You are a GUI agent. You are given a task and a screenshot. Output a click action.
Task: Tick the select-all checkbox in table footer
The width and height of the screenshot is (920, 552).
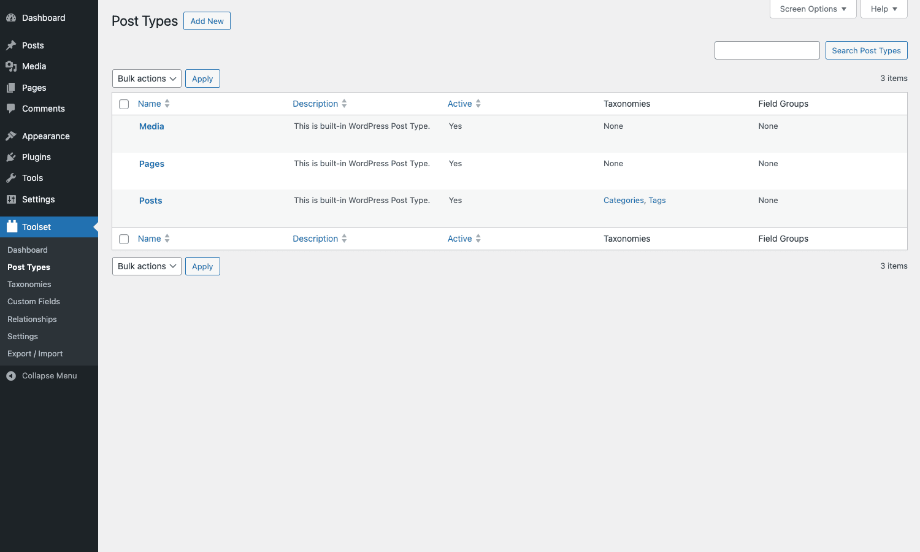coord(124,239)
